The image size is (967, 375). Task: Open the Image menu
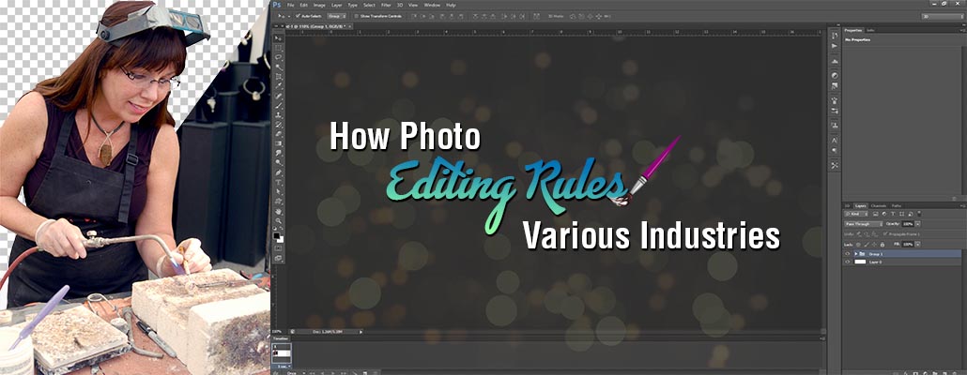[319, 5]
